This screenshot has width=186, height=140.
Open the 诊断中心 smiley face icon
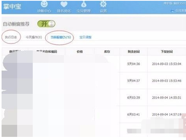click(x=44, y=4)
